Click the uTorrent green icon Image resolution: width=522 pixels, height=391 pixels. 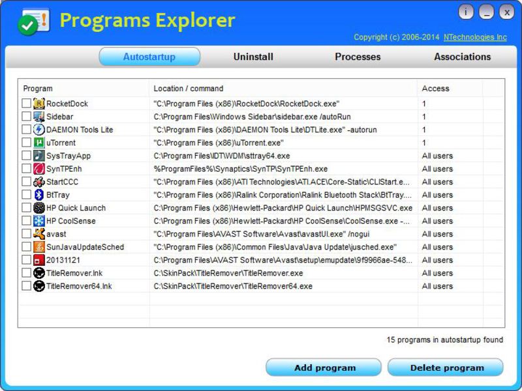tap(39, 143)
